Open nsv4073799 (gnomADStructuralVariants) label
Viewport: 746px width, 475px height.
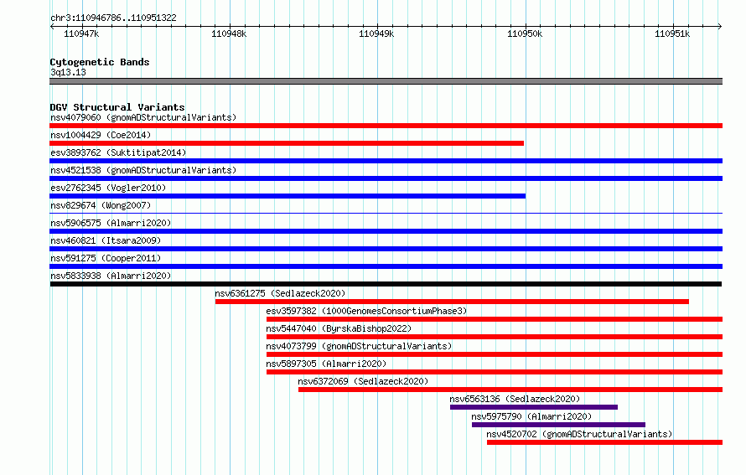click(359, 346)
